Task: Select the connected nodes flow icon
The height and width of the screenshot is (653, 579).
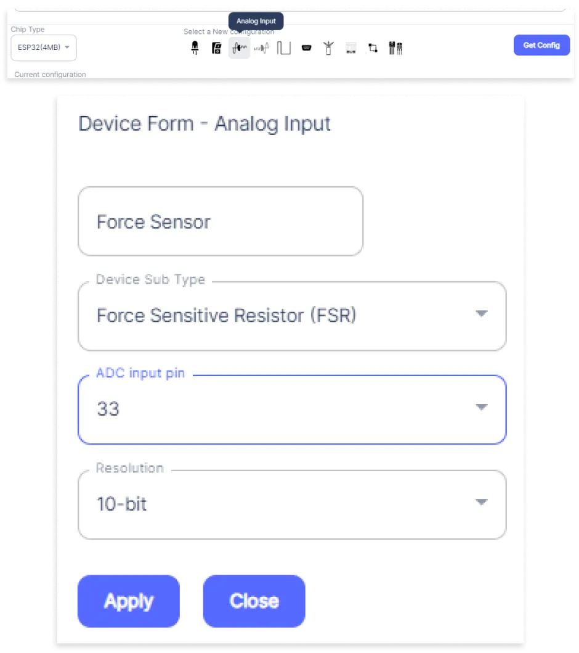Action: pyautogui.click(x=373, y=48)
